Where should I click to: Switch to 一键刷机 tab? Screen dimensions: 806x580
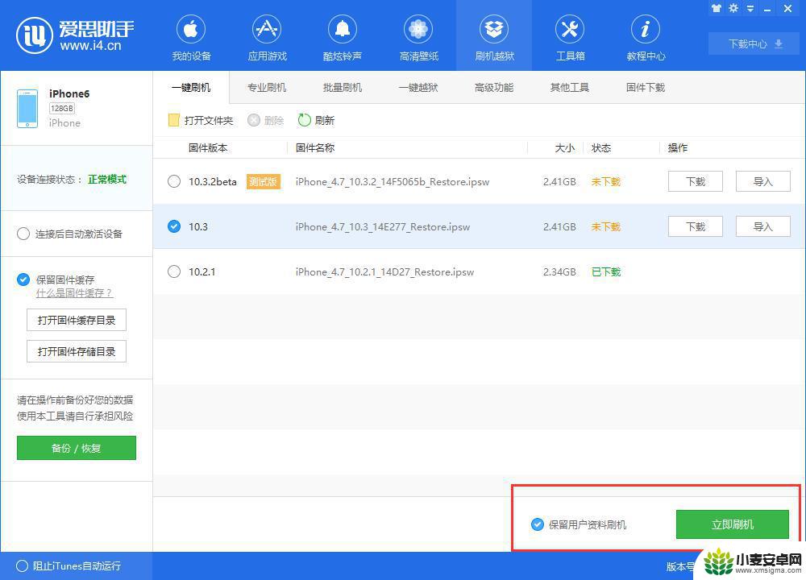(x=191, y=87)
